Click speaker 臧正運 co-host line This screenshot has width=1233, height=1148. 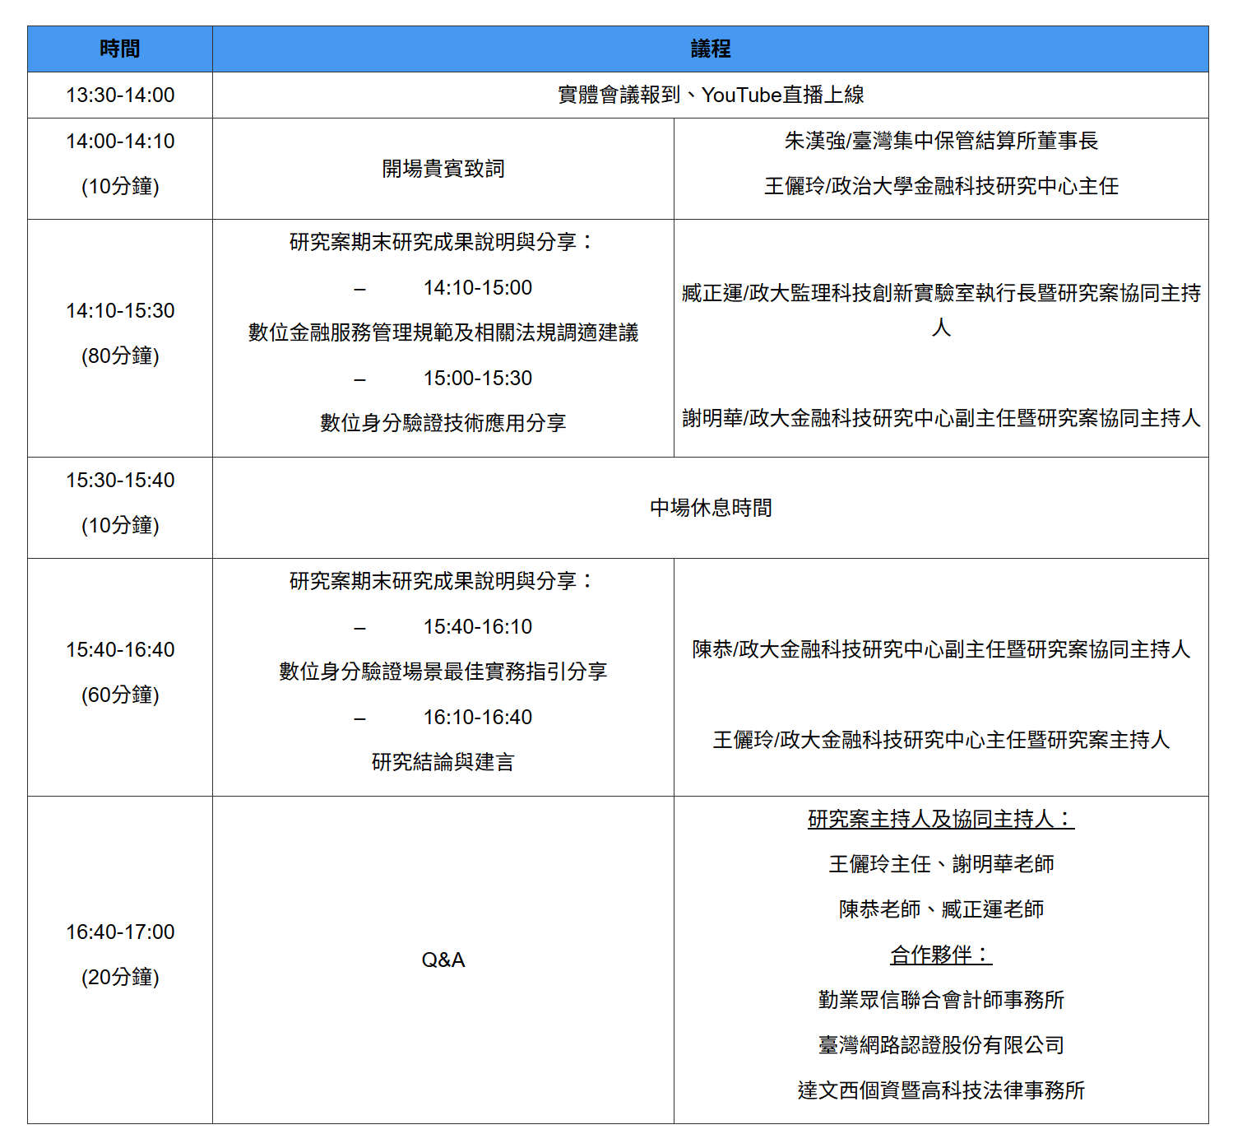(941, 294)
